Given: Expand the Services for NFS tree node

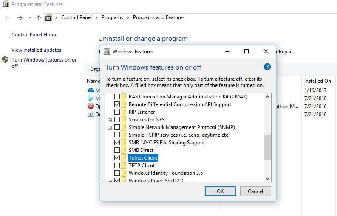Looking at the screenshot, I should coord(110,120).
